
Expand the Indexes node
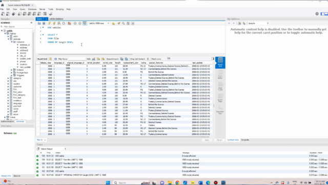pos(12,70)
